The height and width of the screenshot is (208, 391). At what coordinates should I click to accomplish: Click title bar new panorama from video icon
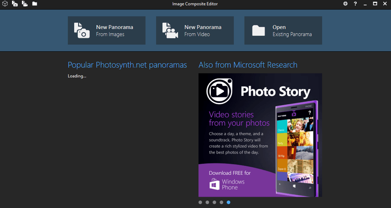[25, 4]
